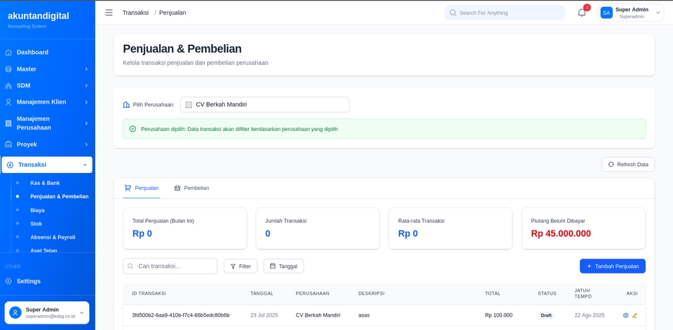Open the notifications bell
This screenshot has width=673, height=330.
click(582, 13)
